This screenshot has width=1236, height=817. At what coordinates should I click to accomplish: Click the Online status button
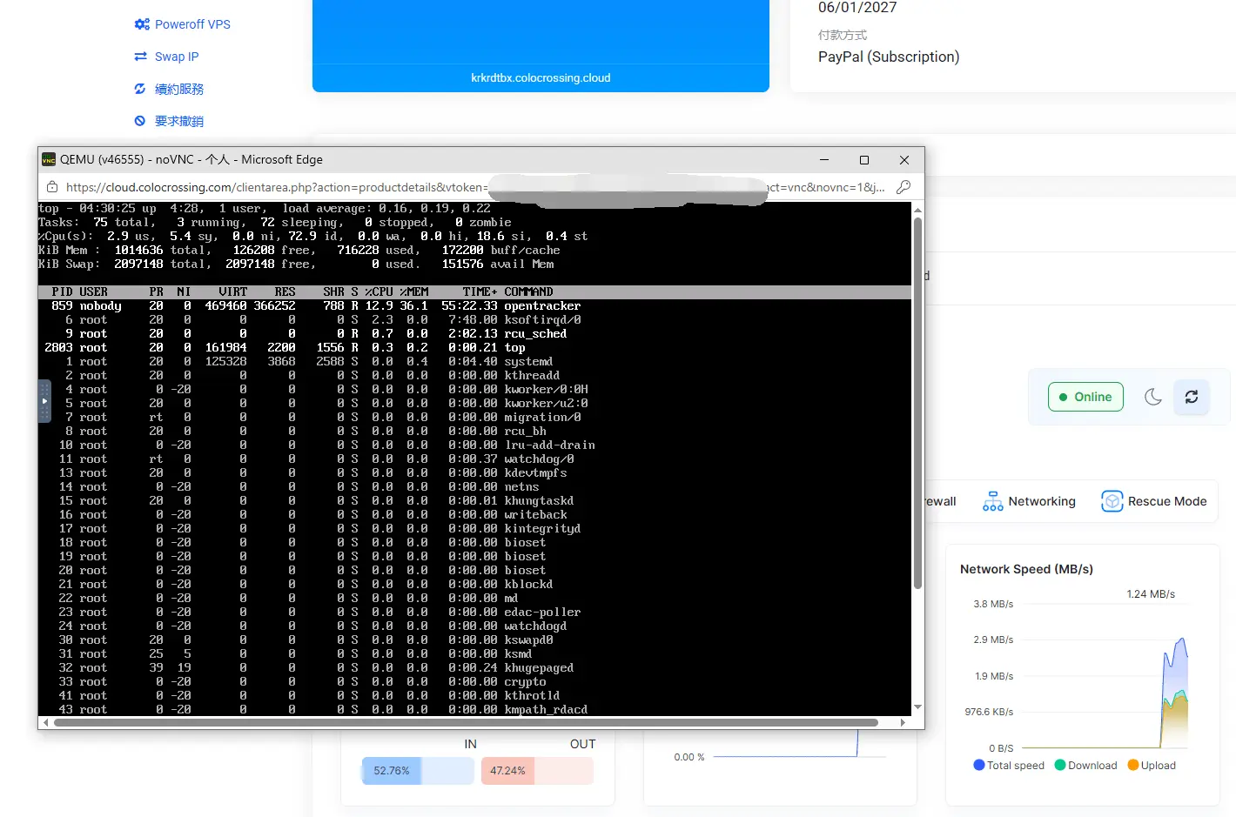(1085, 397)
